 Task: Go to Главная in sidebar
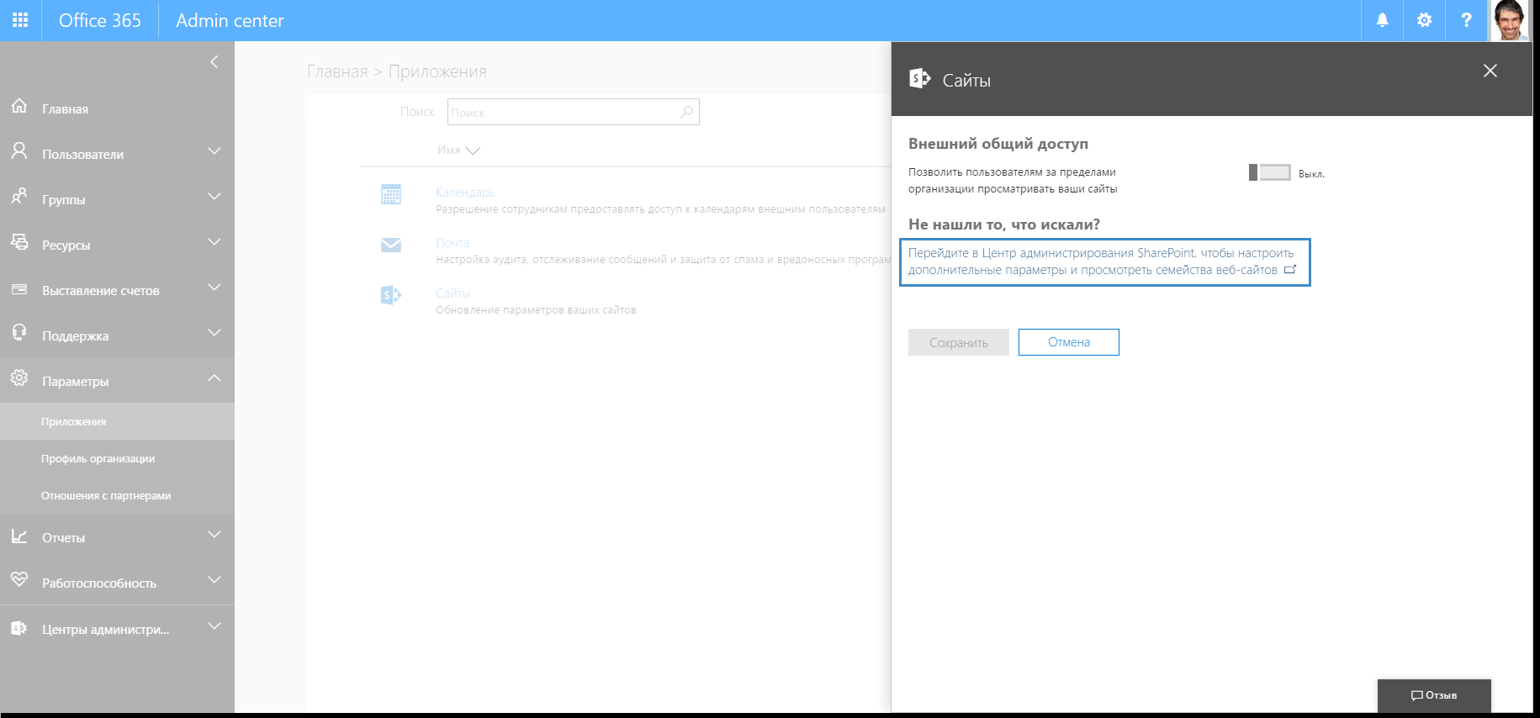tap(65, 108)
